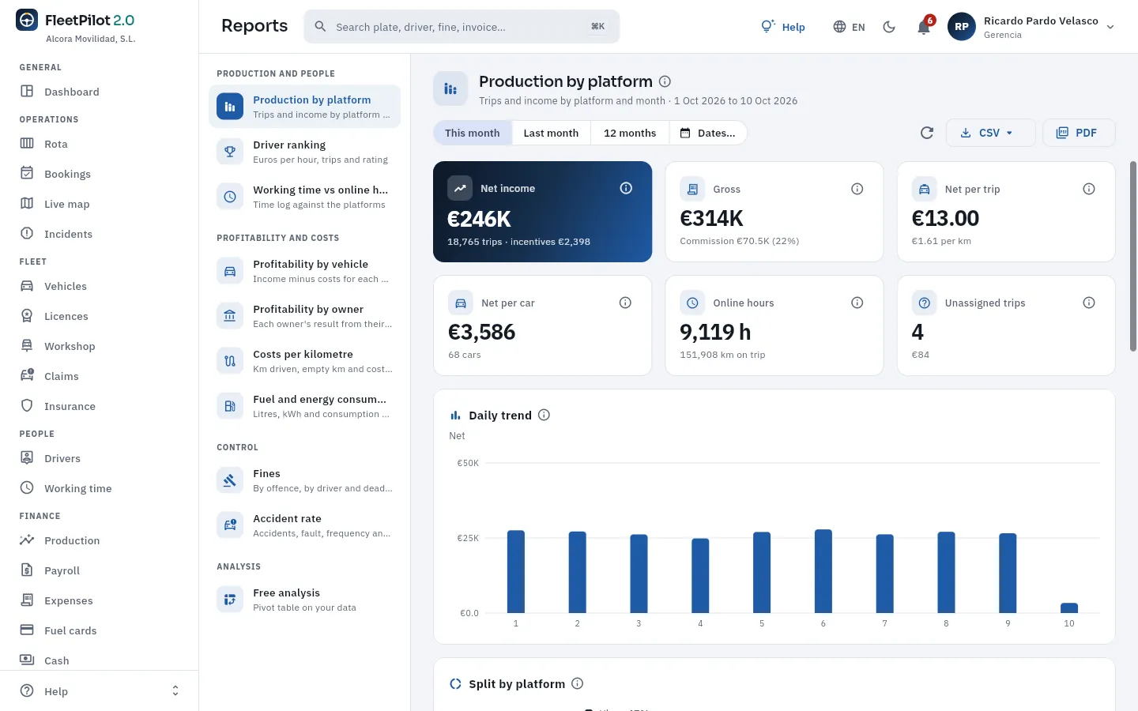Click the info icon beside Daily trend
Viewport: 1138px width, 711px height.
tap(544, 415)
